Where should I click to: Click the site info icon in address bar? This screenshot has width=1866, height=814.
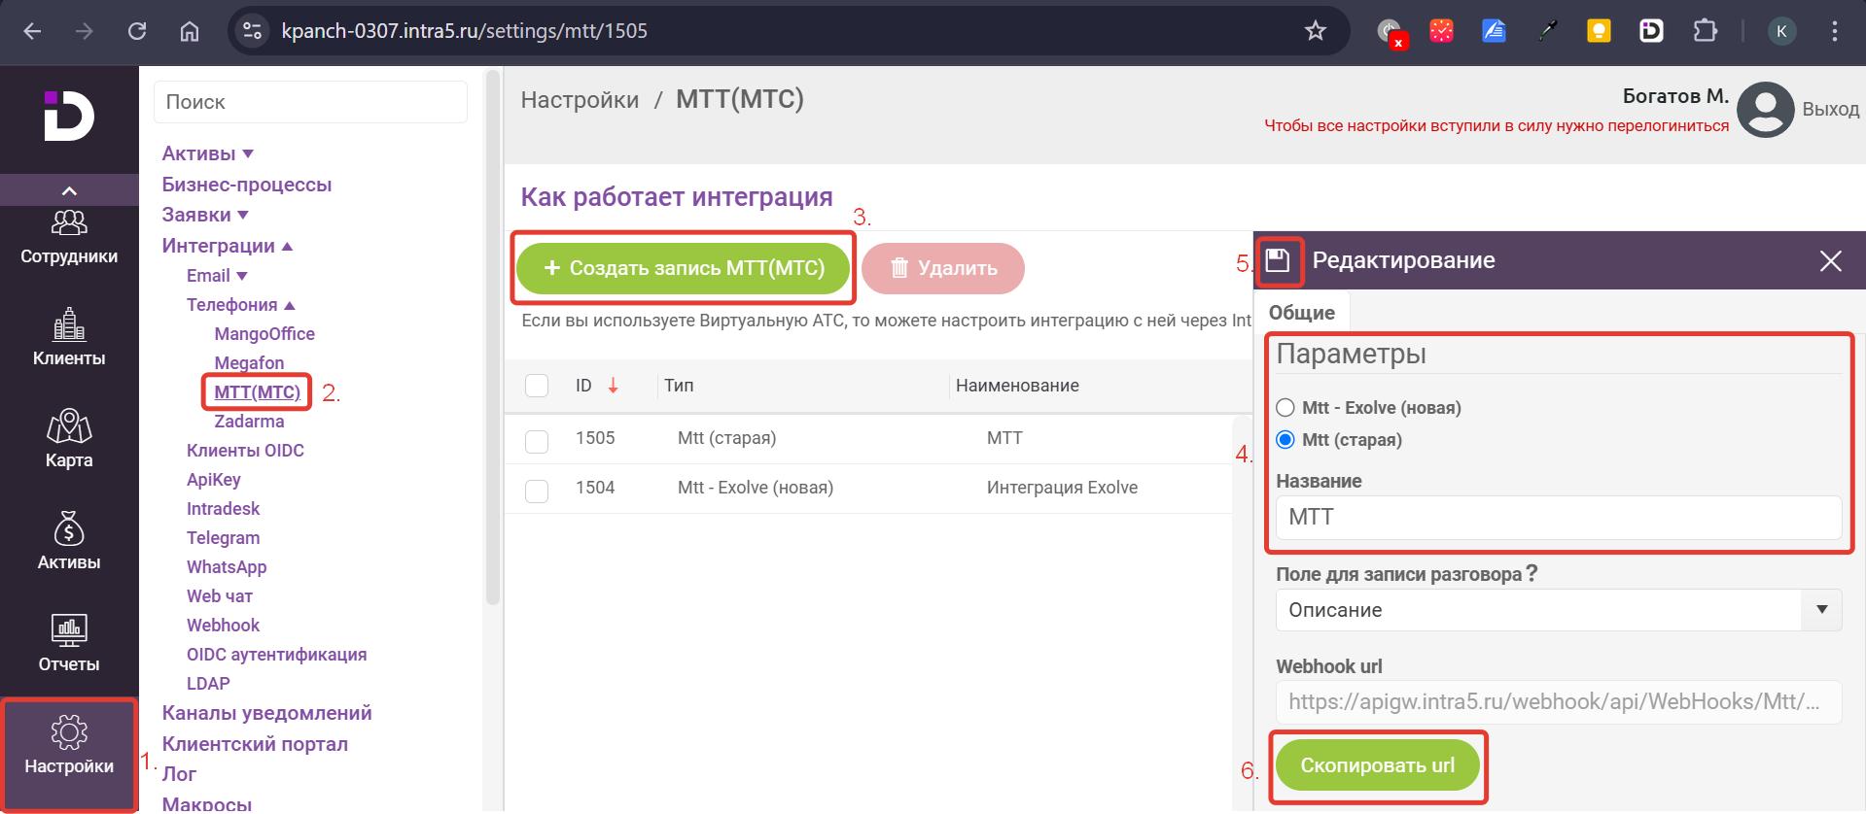pos(253,31)
